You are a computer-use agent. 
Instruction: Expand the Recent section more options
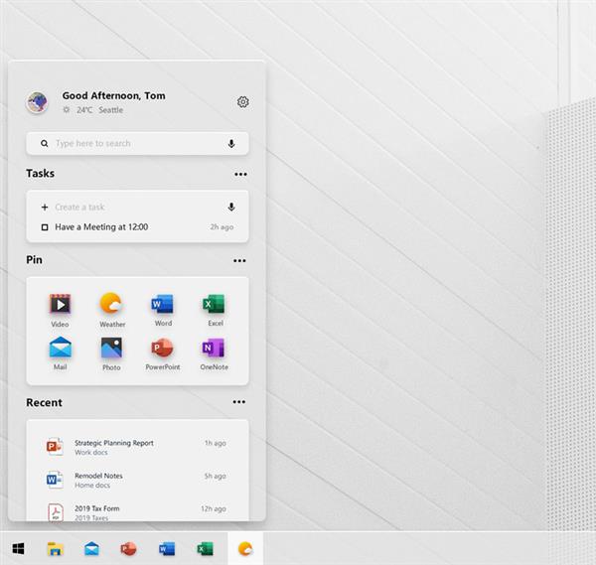(x=239, y=403)
